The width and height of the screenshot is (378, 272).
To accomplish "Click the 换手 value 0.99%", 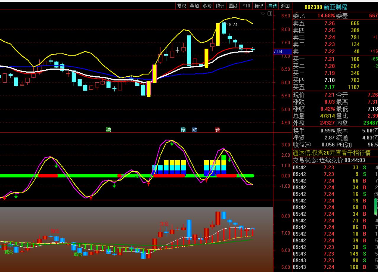I will click(327, 131).
